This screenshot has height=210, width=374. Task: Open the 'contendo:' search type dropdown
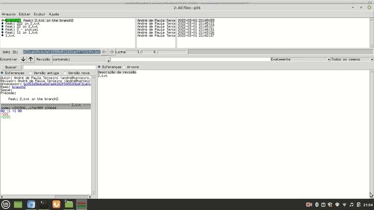pyautogui.click(x=81, y=60)
